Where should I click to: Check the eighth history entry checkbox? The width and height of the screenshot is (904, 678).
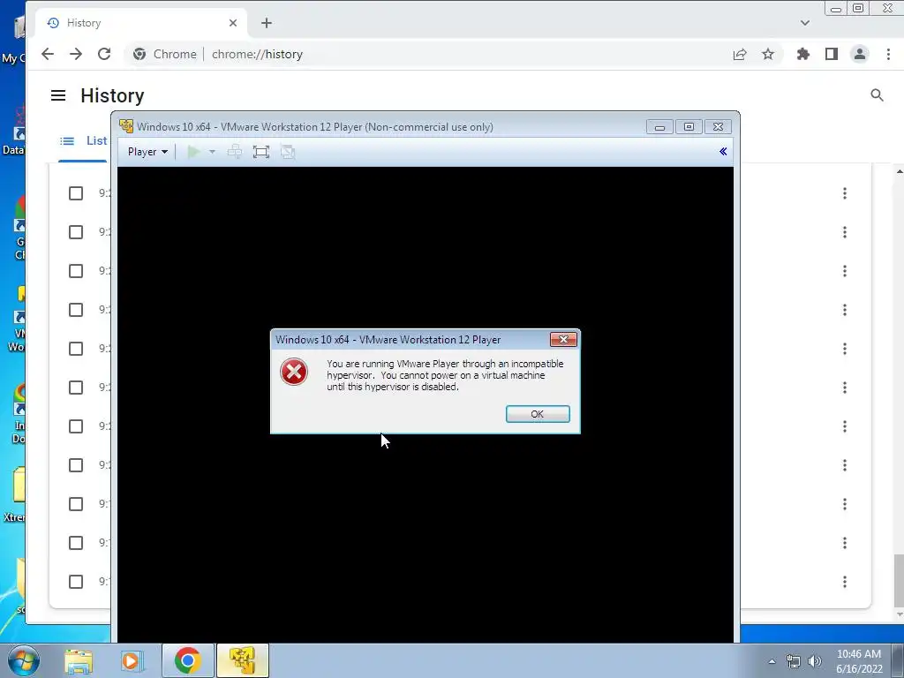point(76,465)
